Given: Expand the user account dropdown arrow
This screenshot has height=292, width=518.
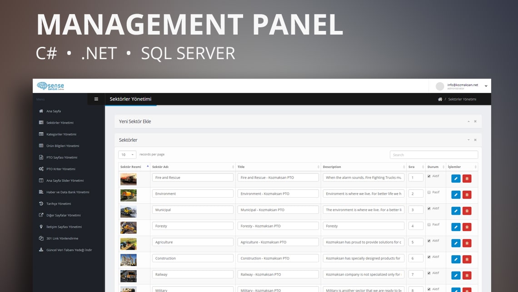Looking at the screenshot, I should point(486,86).
